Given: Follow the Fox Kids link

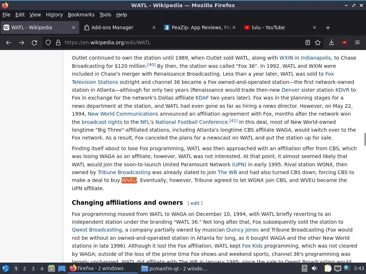Looking at the screenshot, I should coord(252,246).
